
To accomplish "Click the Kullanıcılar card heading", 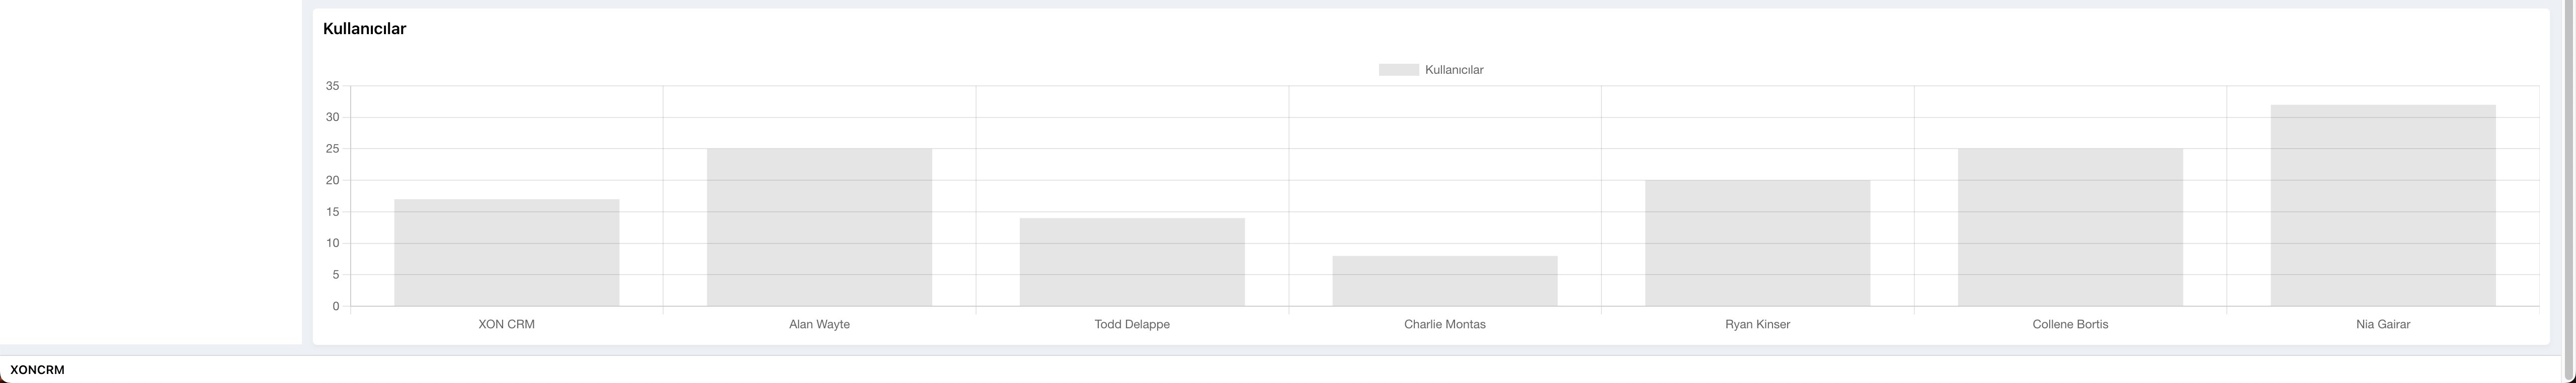I will tap(364, 29).
